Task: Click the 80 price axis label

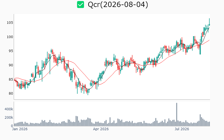Action: pos(11,94)
